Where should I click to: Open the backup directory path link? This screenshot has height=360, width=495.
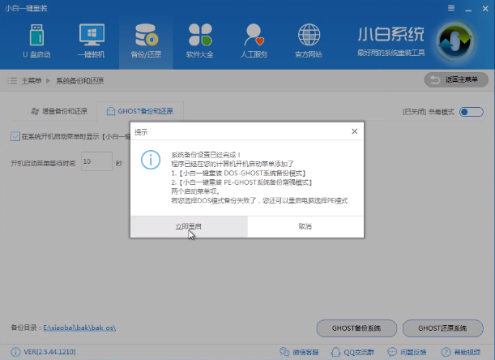[x=79, y=328]
